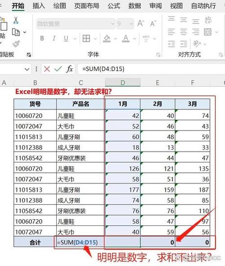Open clipboard group dialog launcher
The width and height of the screenshot is (225, 266).
[x=29, y=55]
